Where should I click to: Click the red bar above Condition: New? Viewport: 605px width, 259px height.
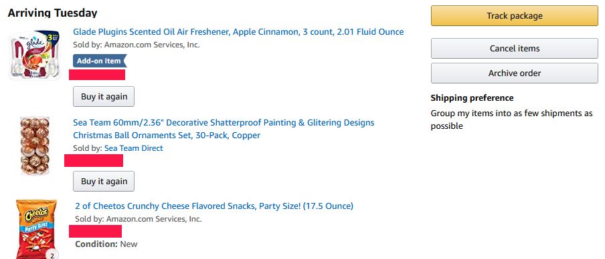click(95, 231)
